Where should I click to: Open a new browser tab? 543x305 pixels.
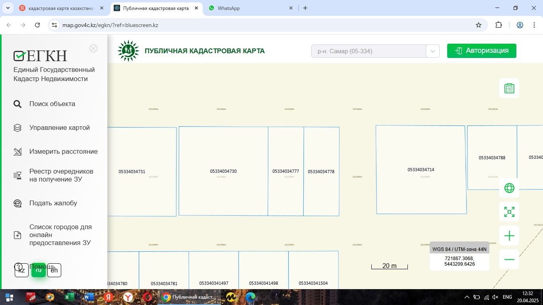[305, 8]
